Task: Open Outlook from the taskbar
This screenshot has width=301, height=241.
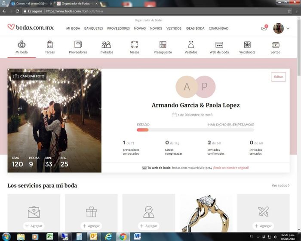Action: coord(93,237)
